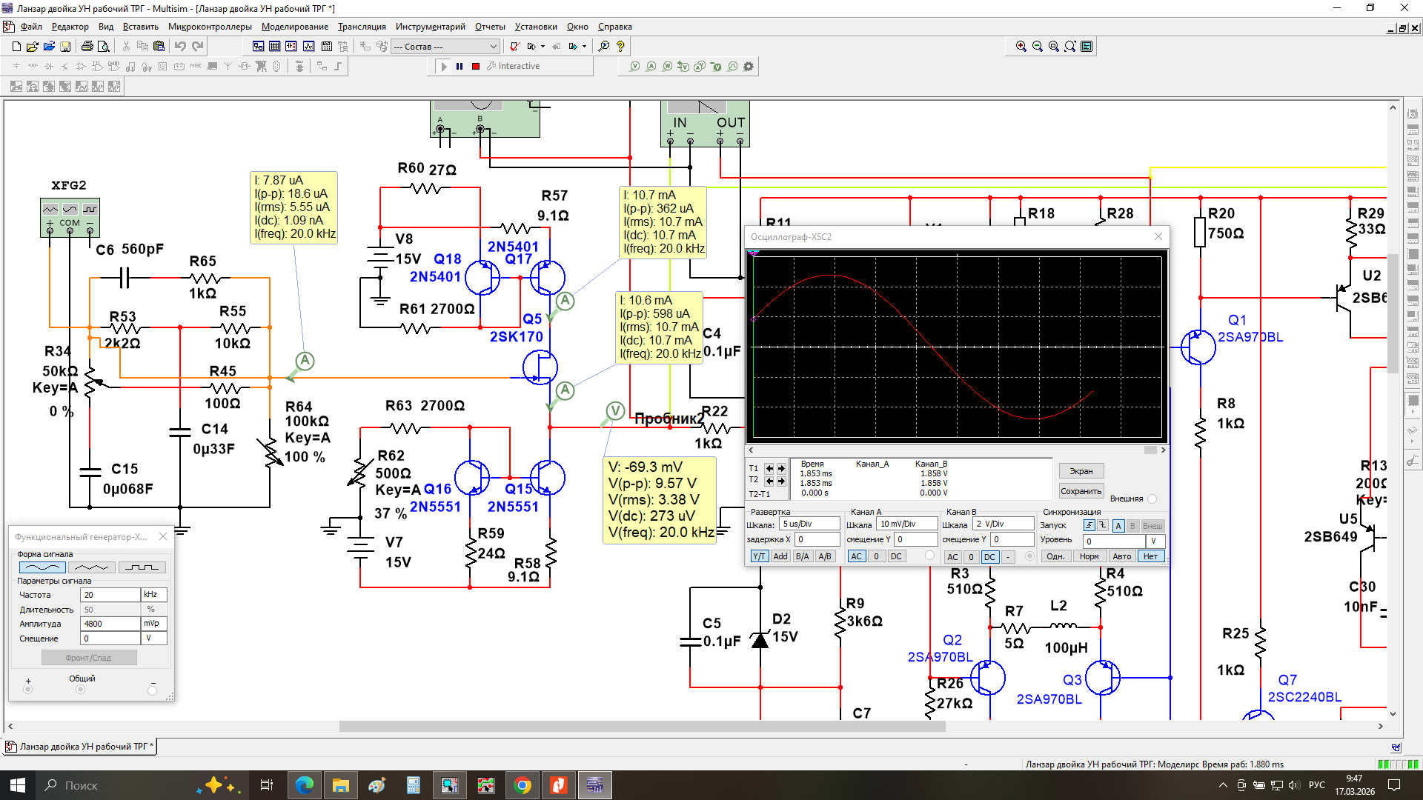1423x800 pixels.
Task: Open probe settings gear icon
Action: 749,66
